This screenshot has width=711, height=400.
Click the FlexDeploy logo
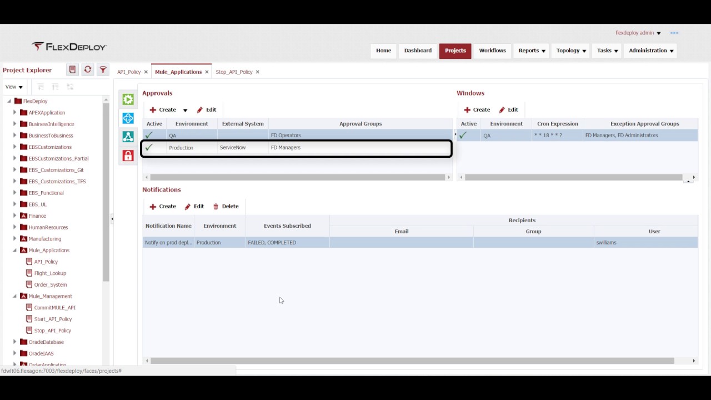click(69, 47)
